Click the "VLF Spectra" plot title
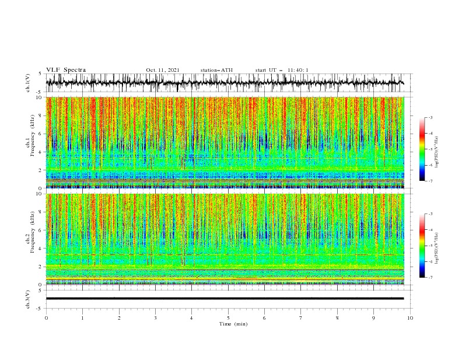 (66, 70)
